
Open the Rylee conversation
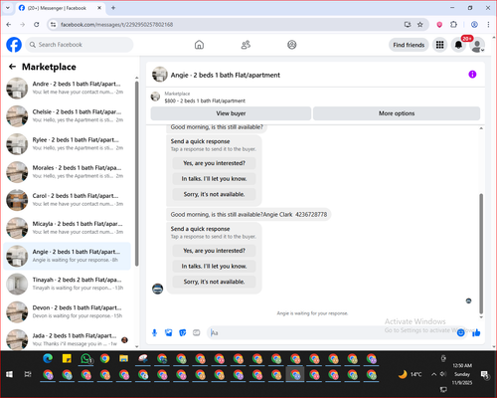(68, 144)
